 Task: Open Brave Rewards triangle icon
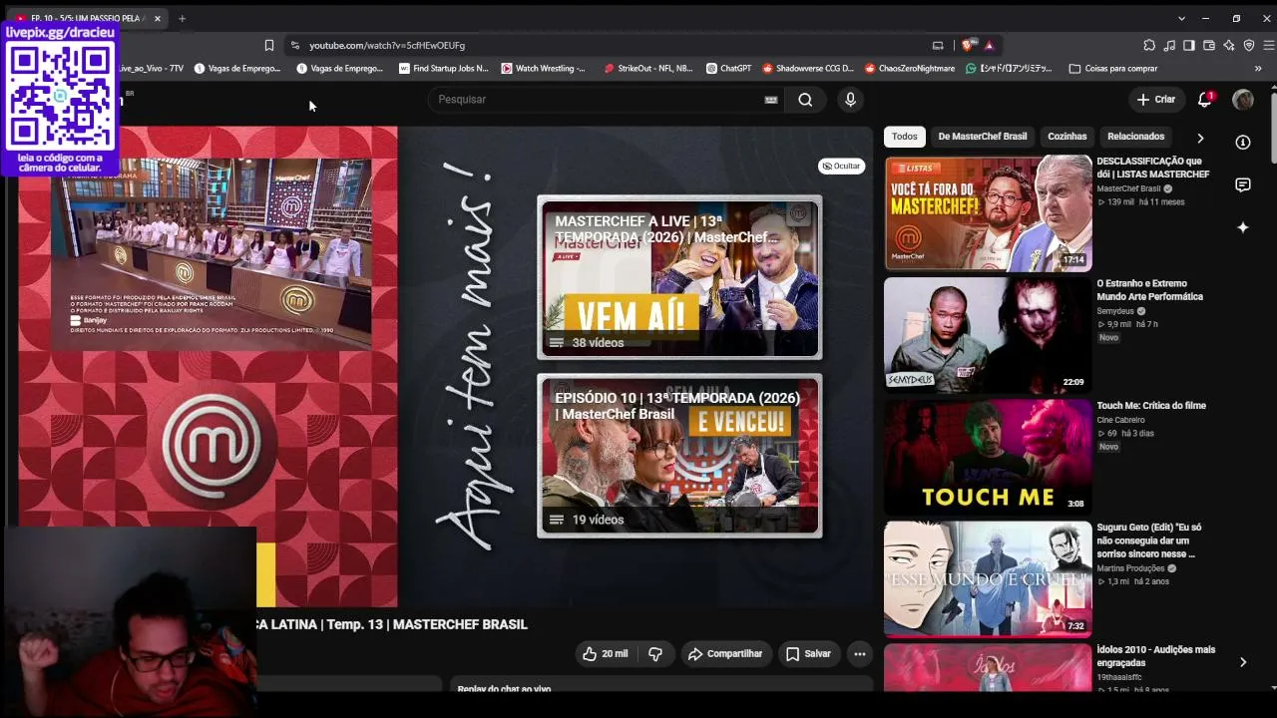point(989,45)
